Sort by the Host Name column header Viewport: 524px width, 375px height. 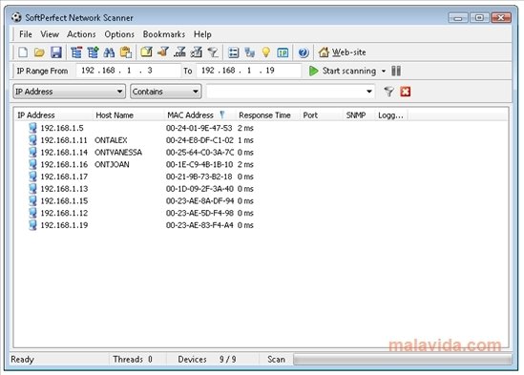point(128,115)
